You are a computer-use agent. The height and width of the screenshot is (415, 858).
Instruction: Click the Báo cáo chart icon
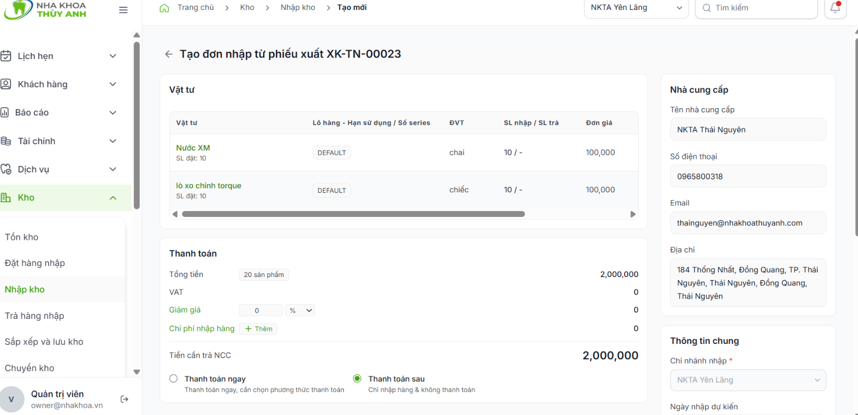pyautogui.click(x=5, y=112)
